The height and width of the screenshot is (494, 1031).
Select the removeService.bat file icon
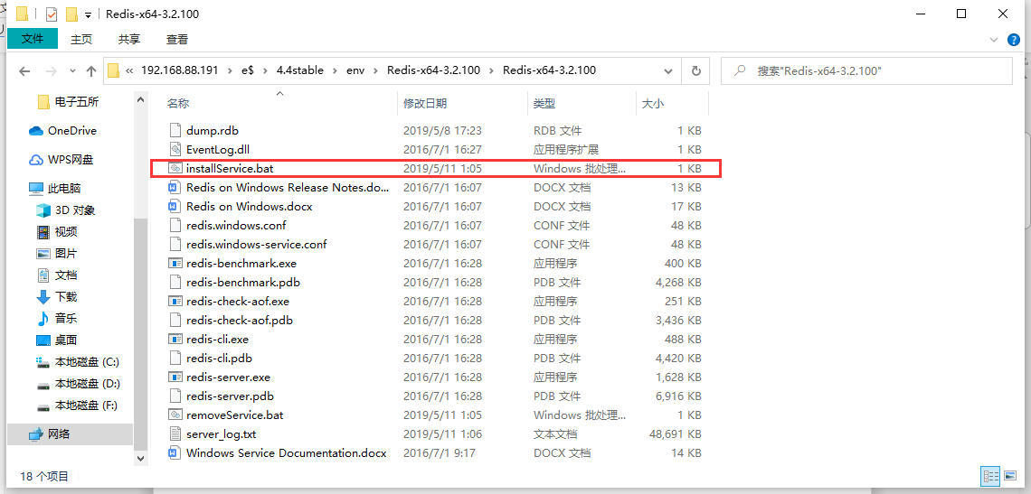[175, 415]
